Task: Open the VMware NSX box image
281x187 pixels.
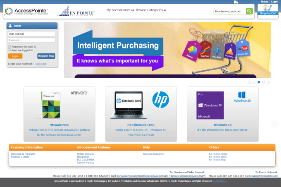Action: 51,105
